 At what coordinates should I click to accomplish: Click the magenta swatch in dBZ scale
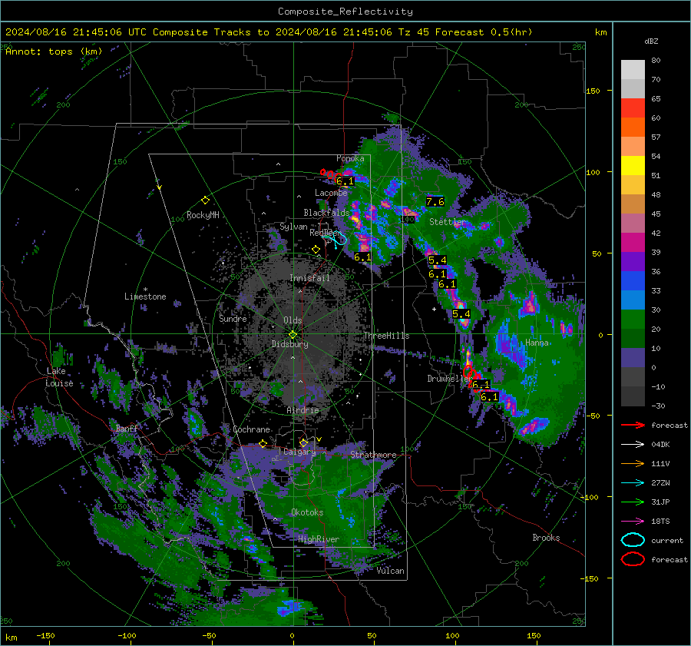click(633, 243)
